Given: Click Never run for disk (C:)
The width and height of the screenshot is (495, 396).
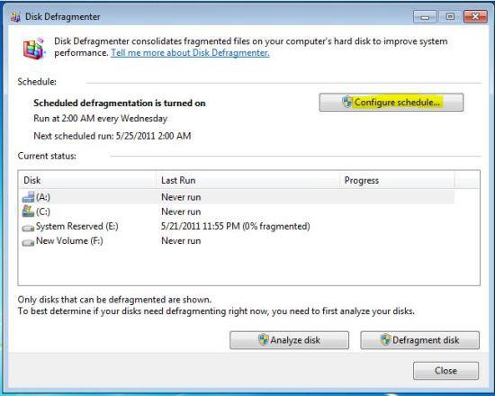Looking at the screenshot, I should pos(181,211).
